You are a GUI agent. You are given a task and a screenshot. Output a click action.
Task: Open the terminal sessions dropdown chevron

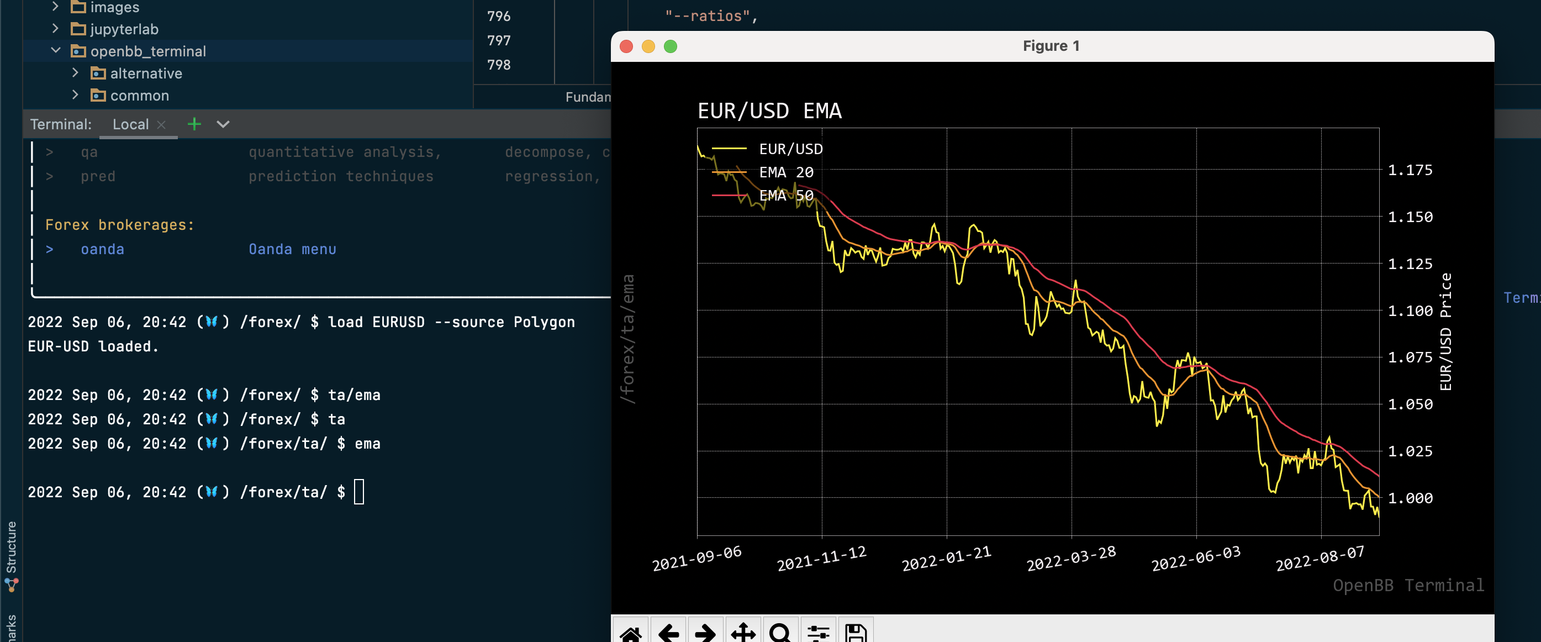[x=223, y=124]
